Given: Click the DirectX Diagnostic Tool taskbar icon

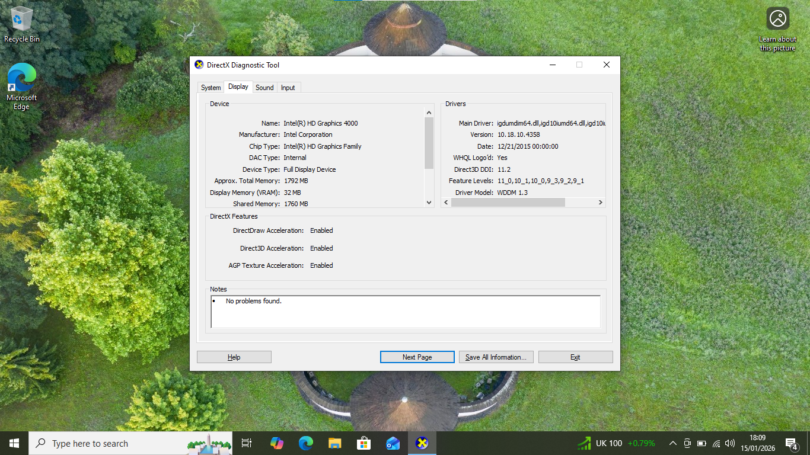Looking at the screenshot, I should point(422,443).
